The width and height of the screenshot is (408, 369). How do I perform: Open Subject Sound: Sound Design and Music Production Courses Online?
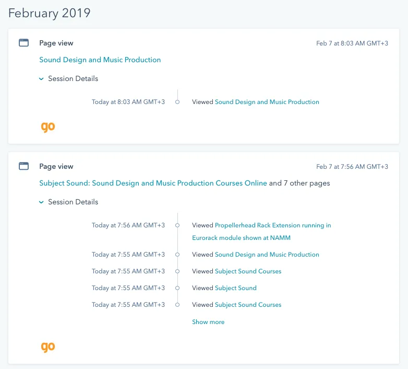coord(153,183)
